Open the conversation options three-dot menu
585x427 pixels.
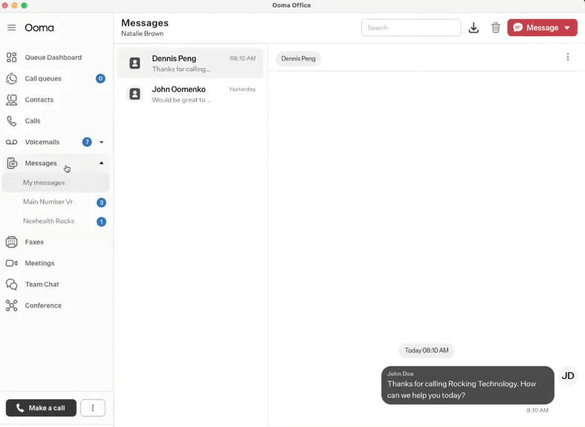click(x=567, y=57)
